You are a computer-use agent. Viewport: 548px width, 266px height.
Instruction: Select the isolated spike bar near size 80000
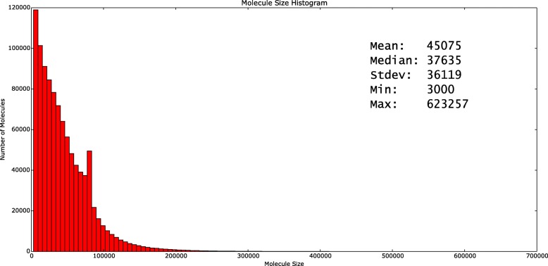[89, 201]
